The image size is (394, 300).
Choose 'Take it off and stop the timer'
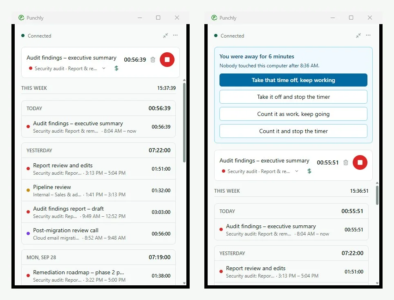point(293,97)
